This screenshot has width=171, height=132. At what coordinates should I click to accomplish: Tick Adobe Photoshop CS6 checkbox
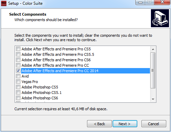[x=18, y=98]
